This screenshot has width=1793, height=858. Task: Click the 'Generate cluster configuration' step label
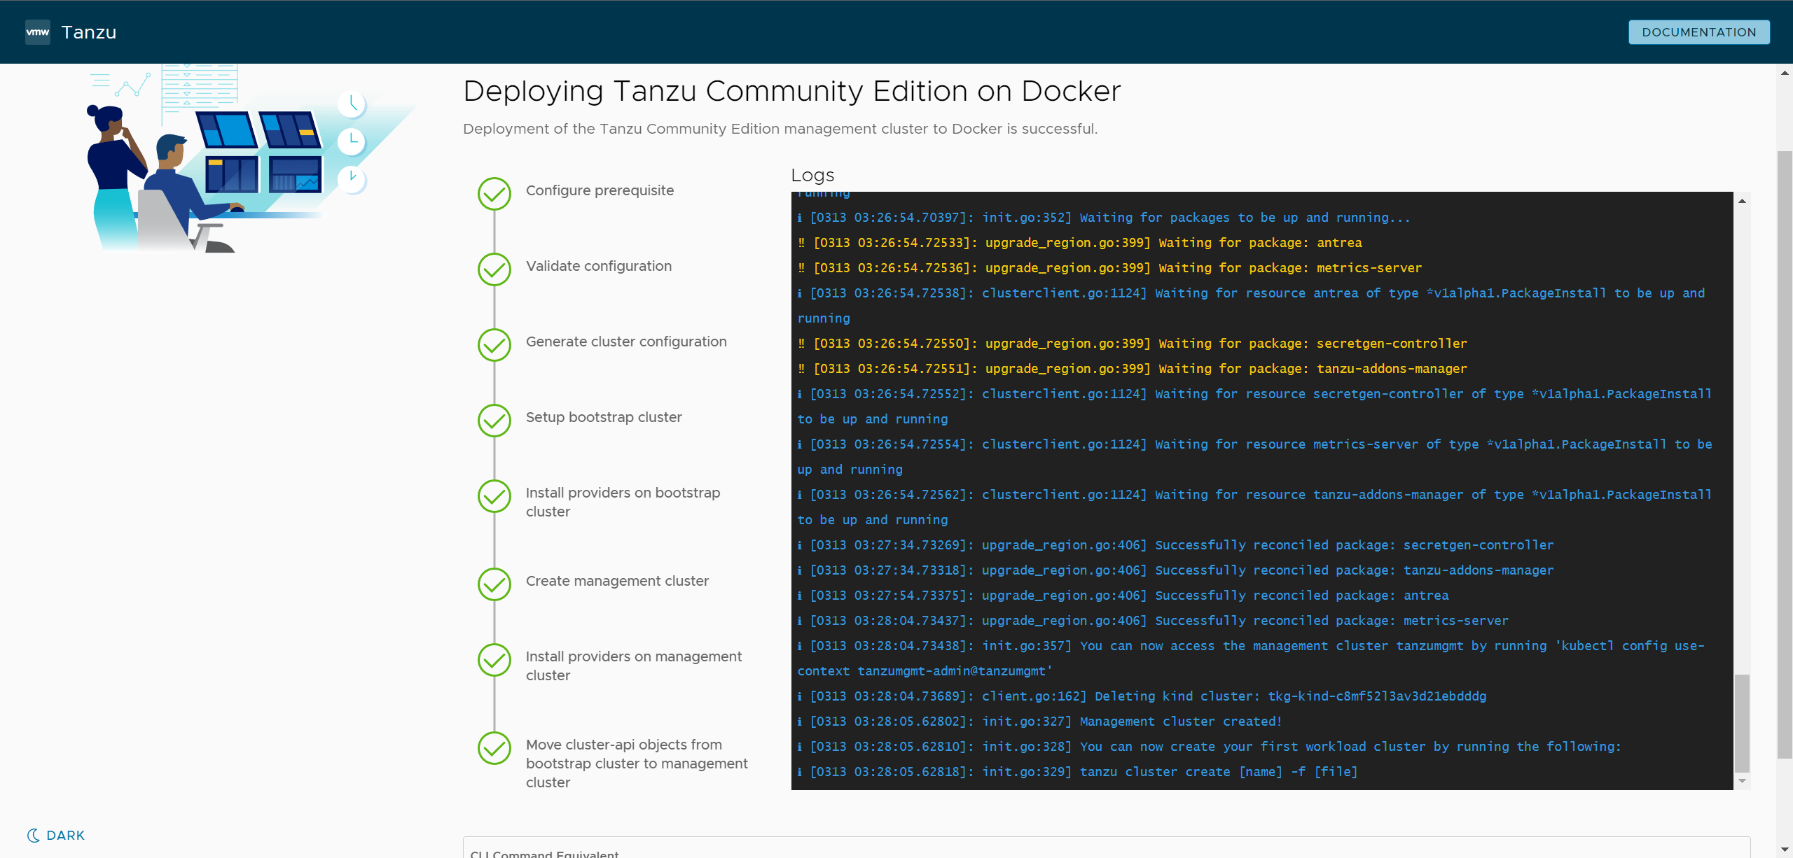pyautogui.click(x=626, y=342)
